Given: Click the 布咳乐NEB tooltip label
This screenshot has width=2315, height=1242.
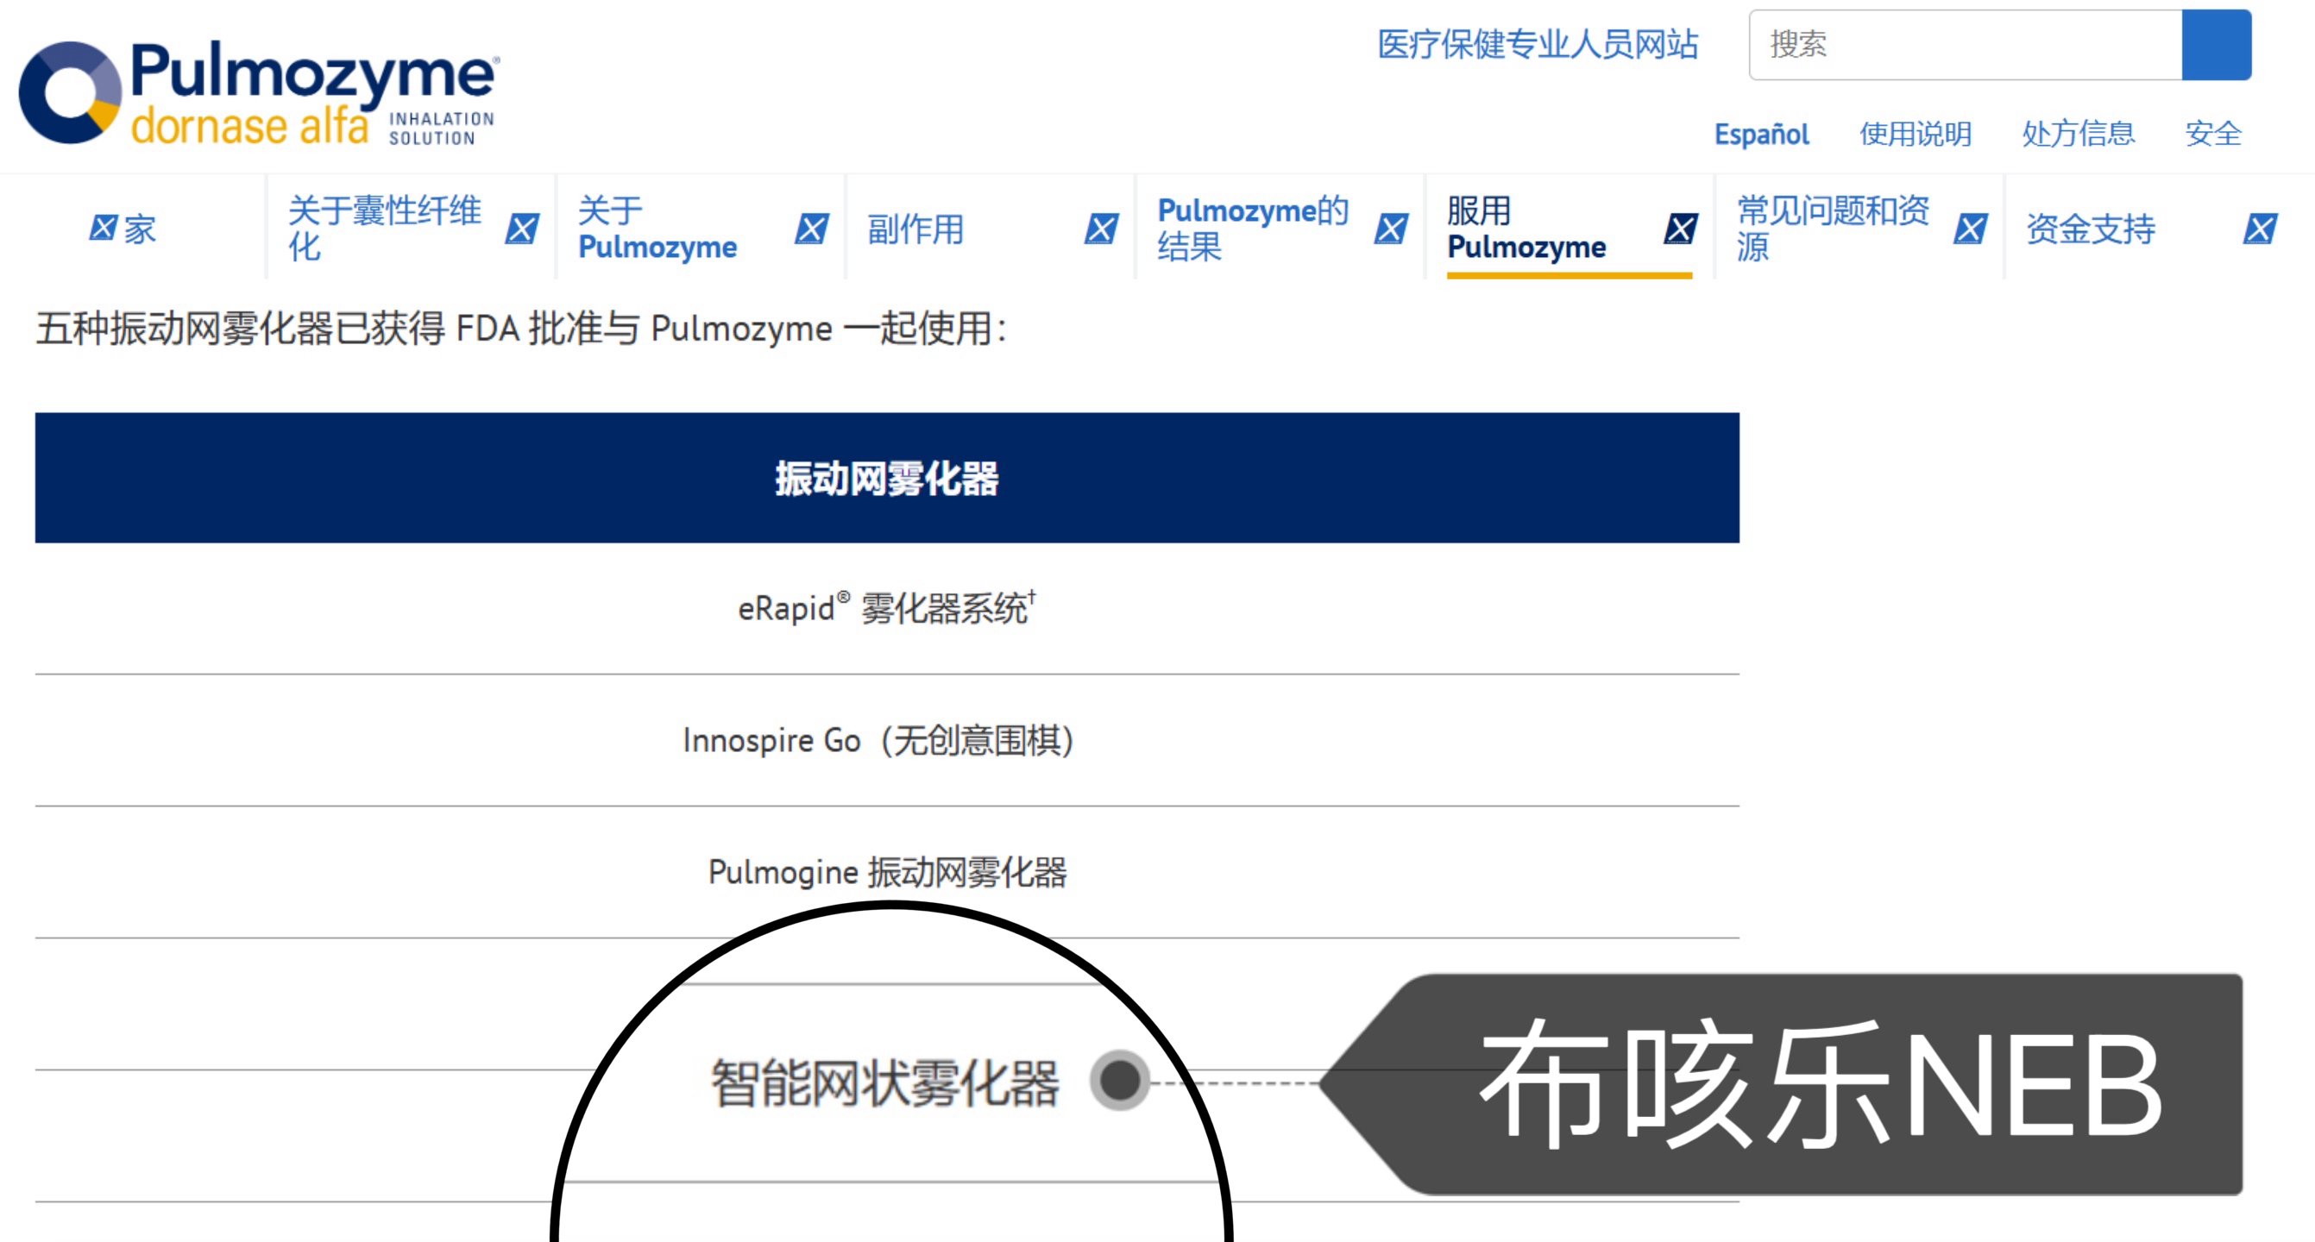Looking at the screenshot, I should point(1820,1084).
